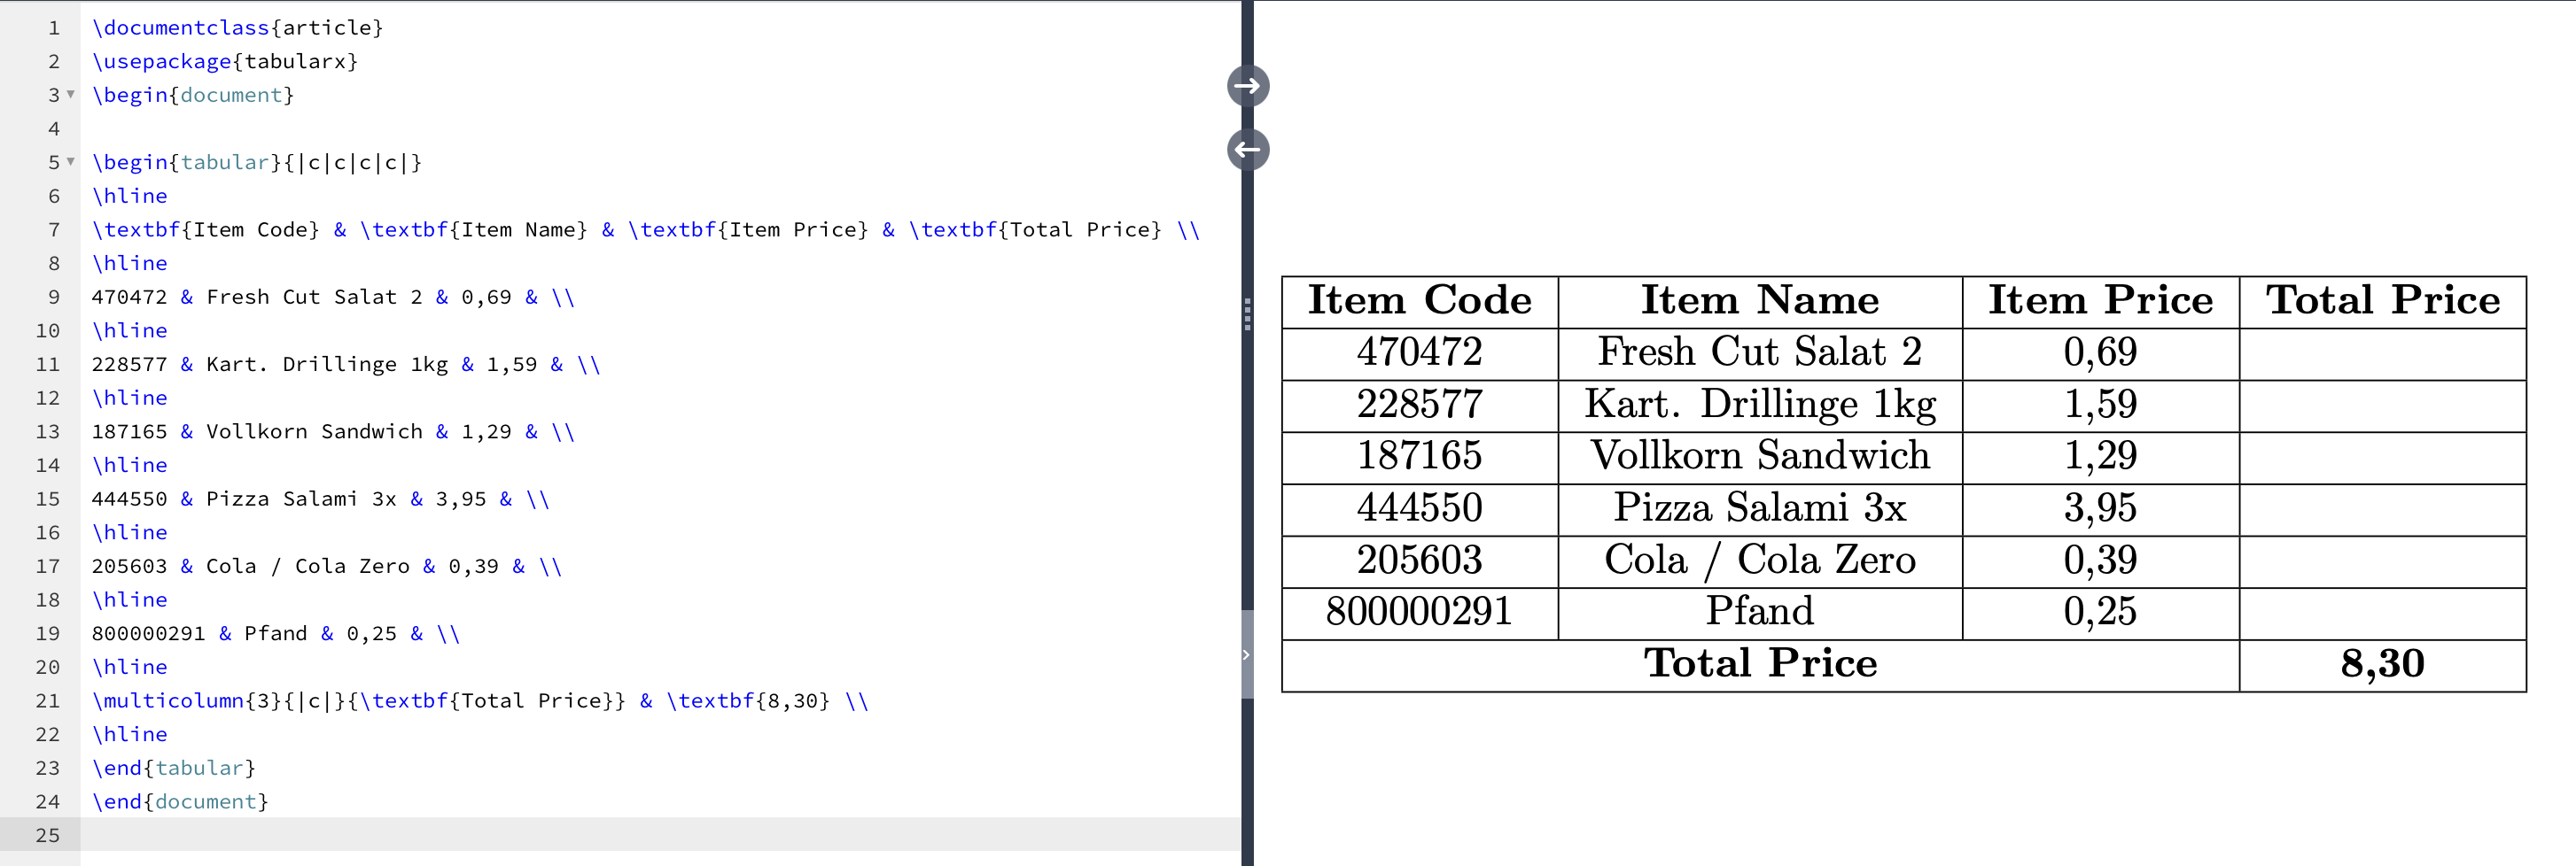2576x866 pixels.
Task: Click the small chevron on the pane divider
Action: point(1246,655)
